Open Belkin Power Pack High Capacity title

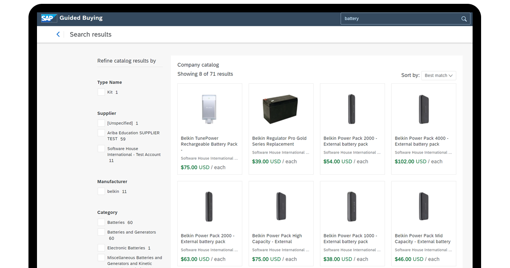pos(277,239)
